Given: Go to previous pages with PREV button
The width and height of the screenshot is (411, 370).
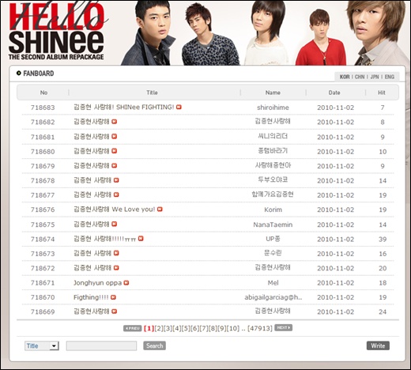Looking at the screenshot, I should pos(133,328).
